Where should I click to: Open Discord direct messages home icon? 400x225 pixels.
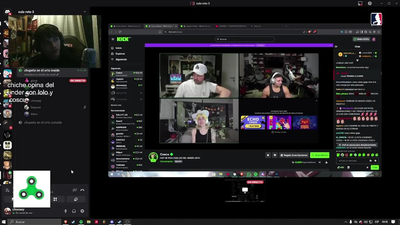pyautogui.click(x=7, y=12)
